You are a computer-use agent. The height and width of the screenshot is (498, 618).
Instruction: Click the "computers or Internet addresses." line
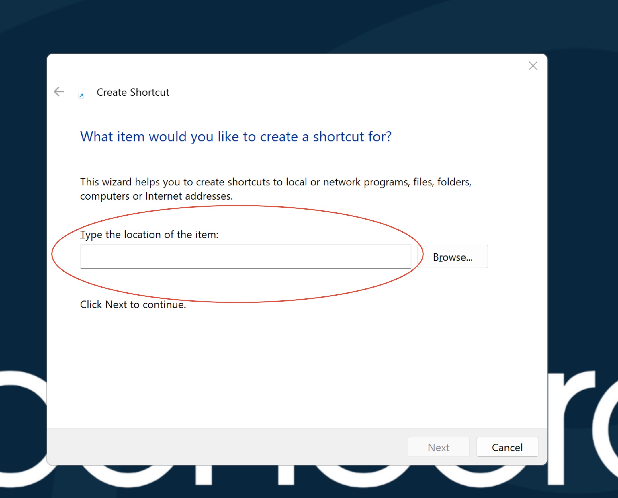(156, 196)
